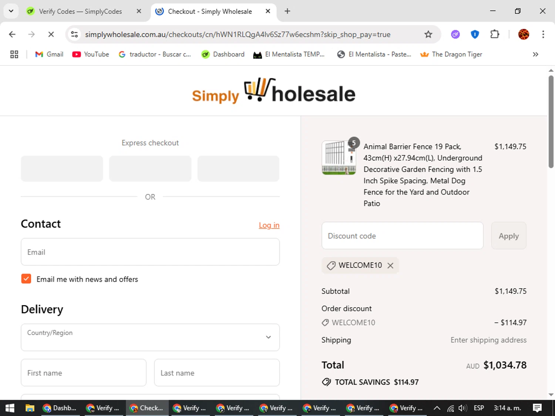Switch to Dashb... Chrome taskbar window

pyautogui.click(x=60, y=408)
